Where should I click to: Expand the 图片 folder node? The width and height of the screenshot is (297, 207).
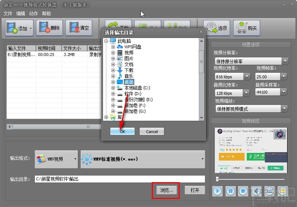tap(113, 59)
